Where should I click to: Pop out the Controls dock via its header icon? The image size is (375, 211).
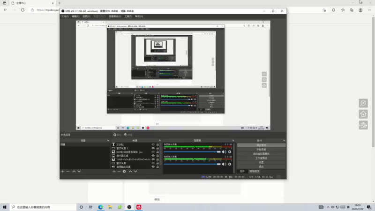(284, 140)
